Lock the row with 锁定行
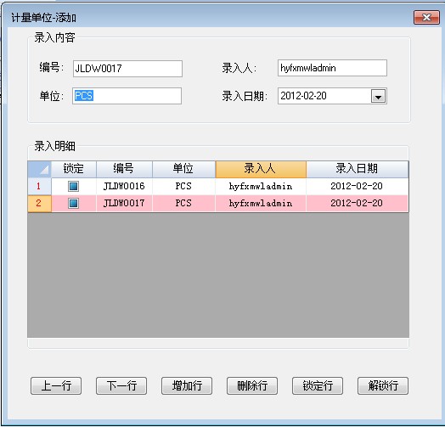The width and height of the screenshot is (445, 427). click(318, 386)
